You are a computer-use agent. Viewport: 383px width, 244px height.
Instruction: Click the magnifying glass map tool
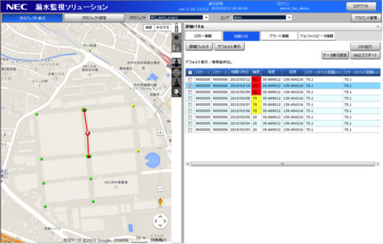[176, 92]
